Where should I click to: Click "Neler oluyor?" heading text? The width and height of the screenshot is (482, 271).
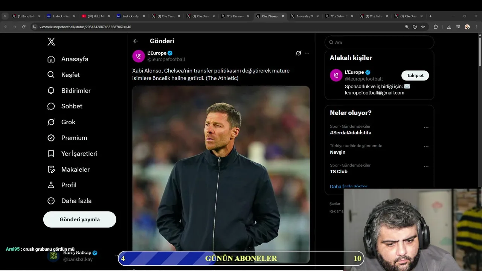pos(351,113)
